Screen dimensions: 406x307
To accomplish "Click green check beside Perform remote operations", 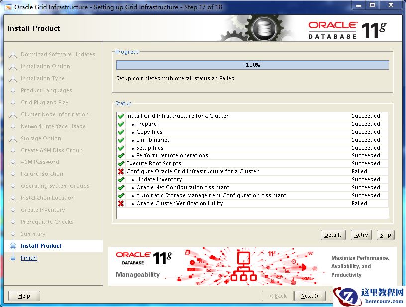I will click(x=121, y=156).
